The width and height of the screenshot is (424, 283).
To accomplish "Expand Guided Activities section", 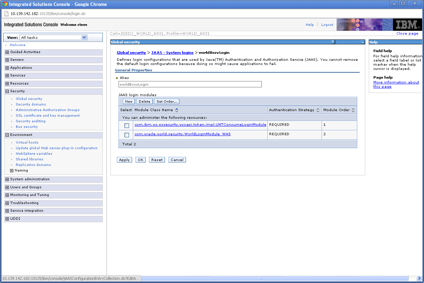I will pyautogui.click(x=7, y=52).
